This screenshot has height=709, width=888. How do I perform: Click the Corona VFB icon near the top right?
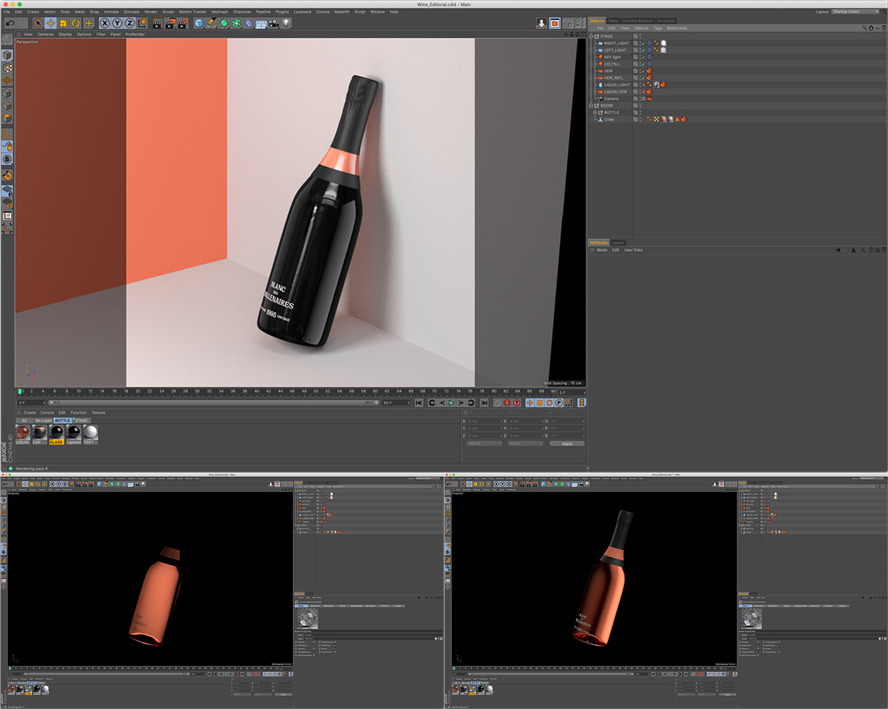point(555,23)
